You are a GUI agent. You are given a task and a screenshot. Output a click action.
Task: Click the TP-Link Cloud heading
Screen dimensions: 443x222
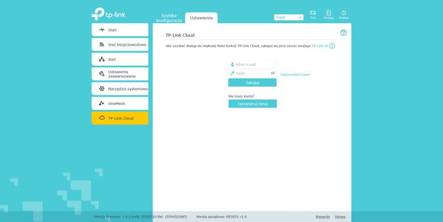click(180, 35)
